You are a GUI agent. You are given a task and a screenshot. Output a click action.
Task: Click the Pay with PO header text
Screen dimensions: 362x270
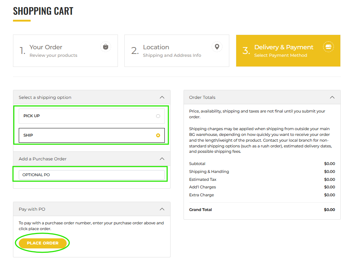(x=32, y=209)
